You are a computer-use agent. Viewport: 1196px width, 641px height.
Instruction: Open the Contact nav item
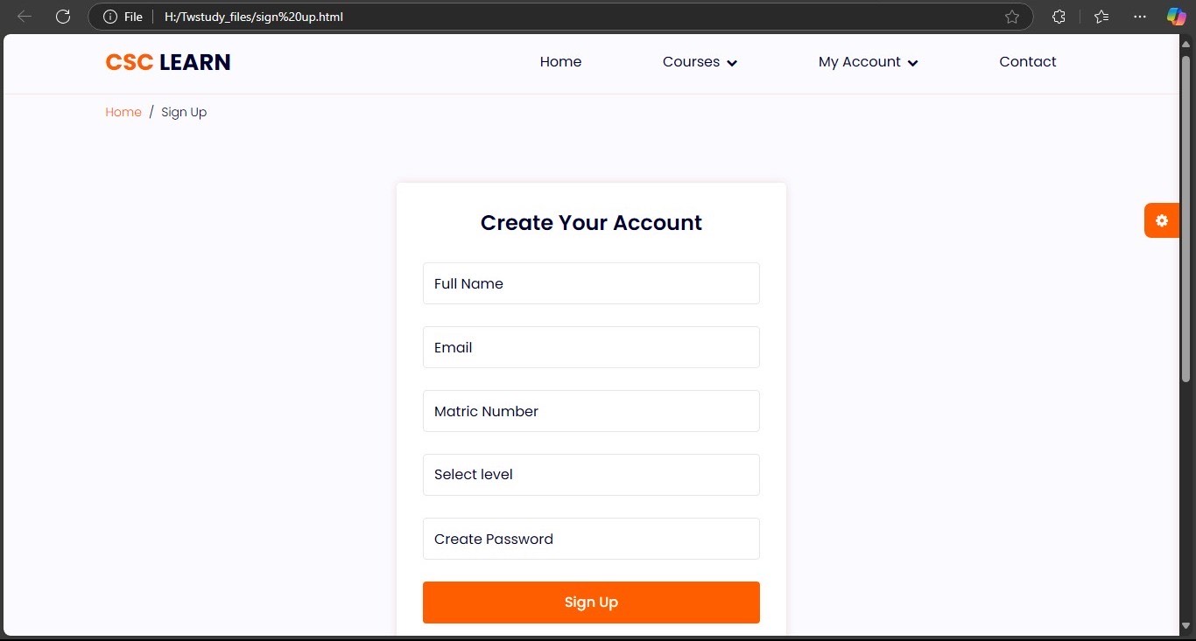tap(1027, 62)
